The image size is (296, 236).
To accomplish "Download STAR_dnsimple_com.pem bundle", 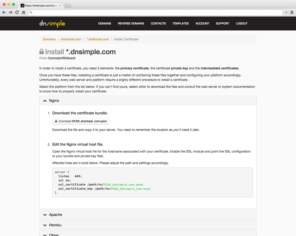I will [81, 121].
